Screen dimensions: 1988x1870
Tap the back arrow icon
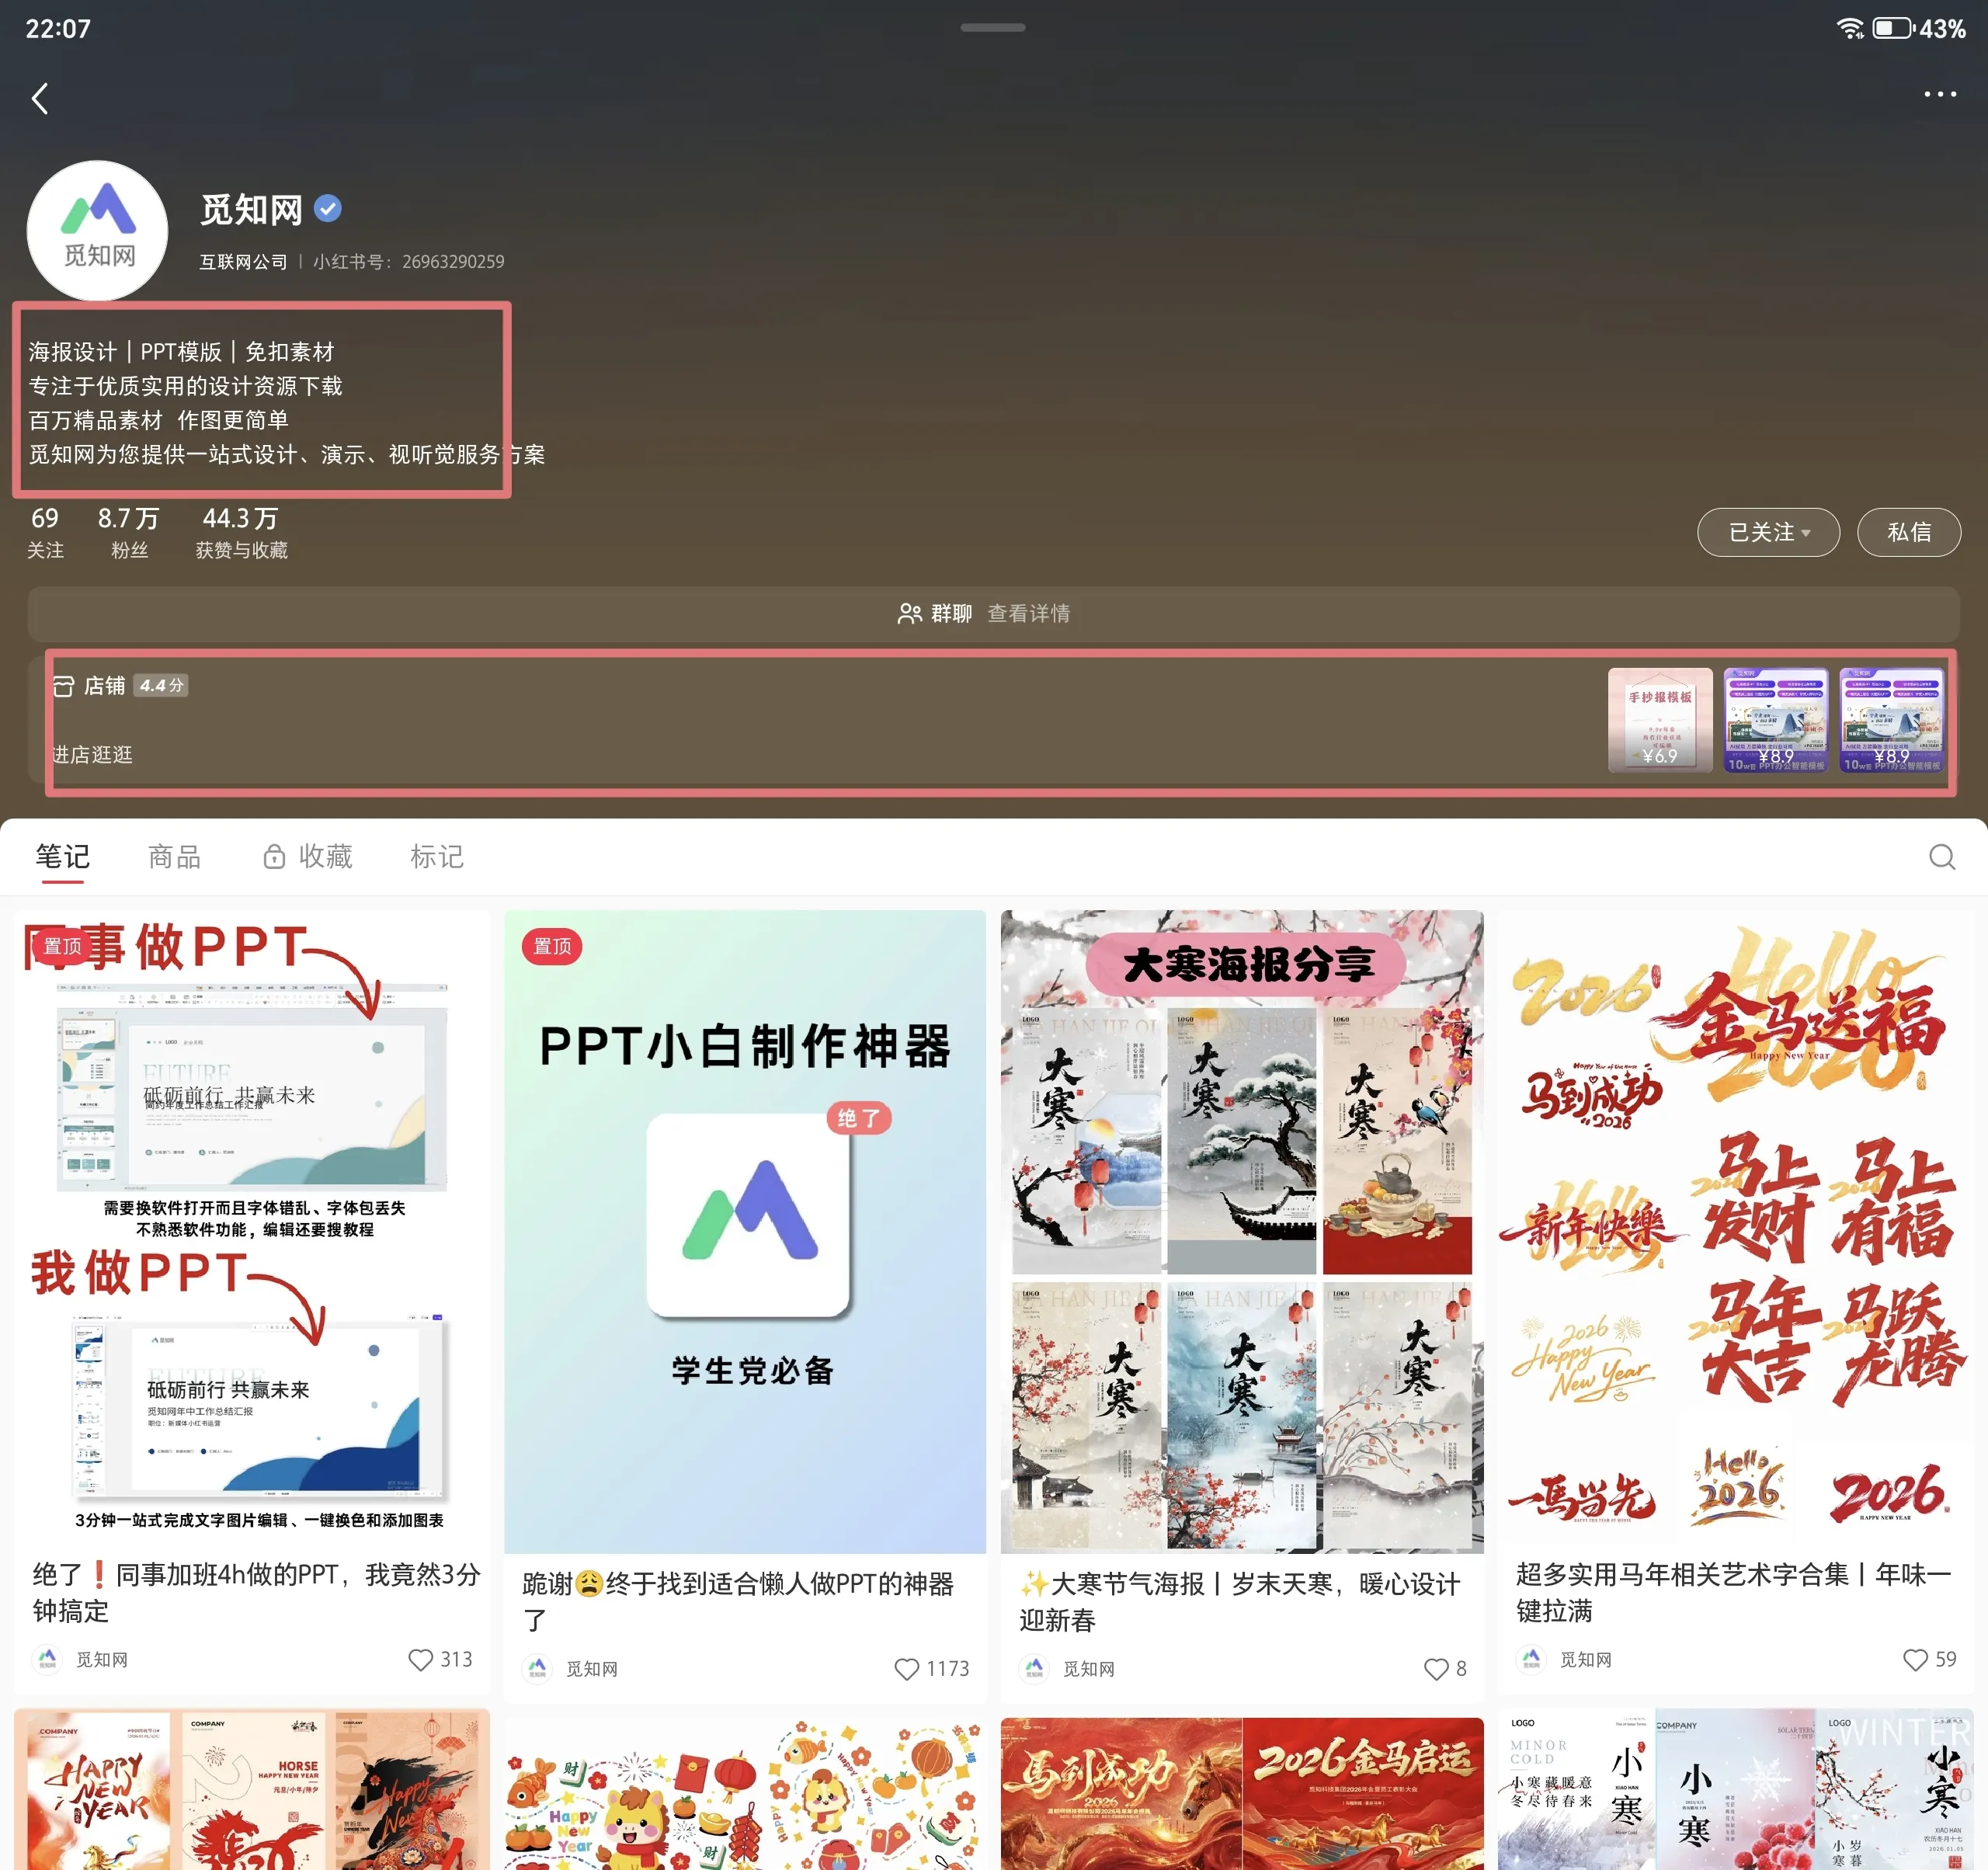click(40, 98)
